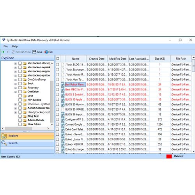Click the forward navigation icon in toolbar
This screenshot has width=195, height=195.
click(8, 52)
